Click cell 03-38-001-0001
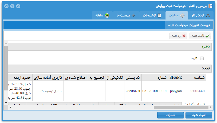 pos(155,91)
